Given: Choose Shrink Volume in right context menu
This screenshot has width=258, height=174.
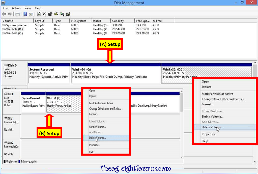Looking at the screenshot, I should [x=225, y=117].
